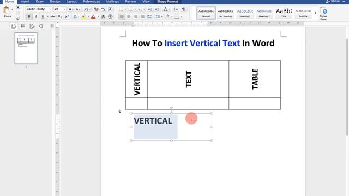This screenshot has width=349, height=196.
Task: Apply the Title style
Action: pyautogui.click(x=284, y=13)
